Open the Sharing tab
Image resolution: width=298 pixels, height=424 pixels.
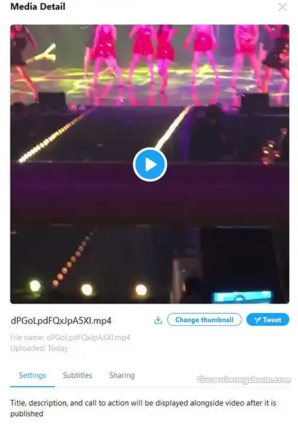[x=122, y=376]
